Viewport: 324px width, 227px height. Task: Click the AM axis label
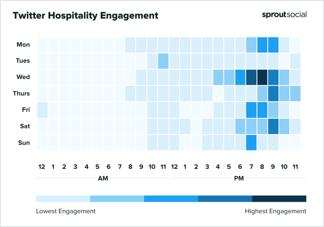(x=103, y=179)
